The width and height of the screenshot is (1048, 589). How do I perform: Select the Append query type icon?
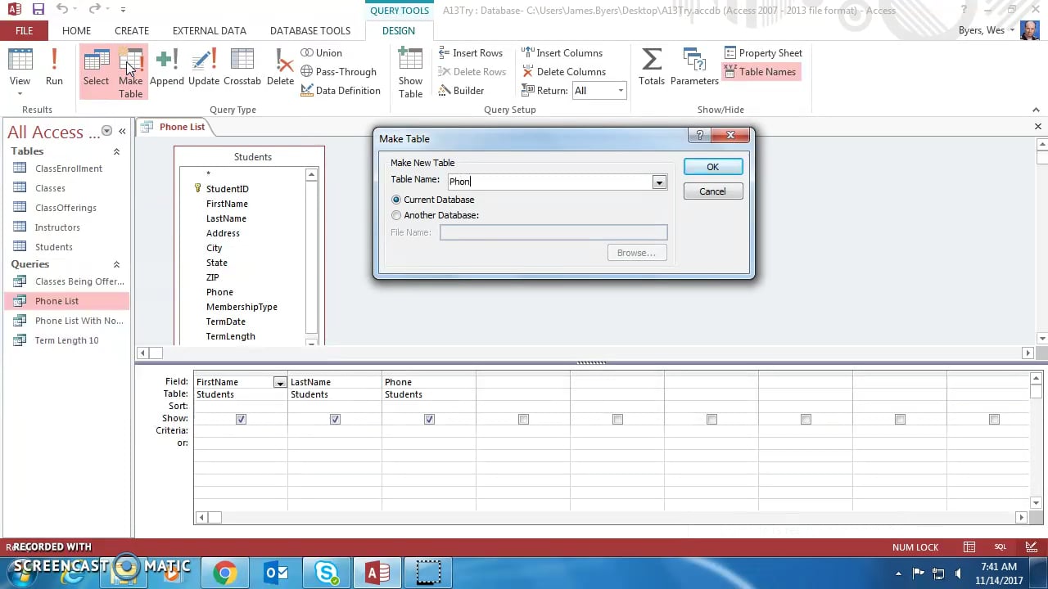tap(167, 67)
